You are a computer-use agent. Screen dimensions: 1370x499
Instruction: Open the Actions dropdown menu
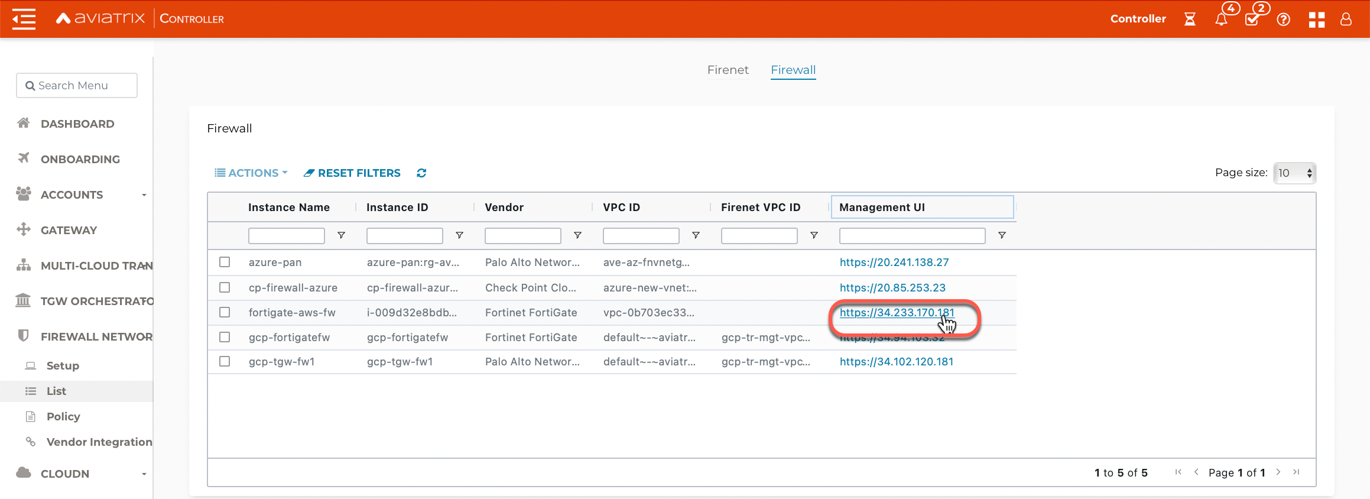coord(251,173)
